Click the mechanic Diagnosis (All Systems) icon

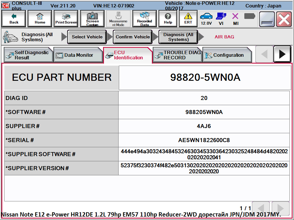[11, 37]
